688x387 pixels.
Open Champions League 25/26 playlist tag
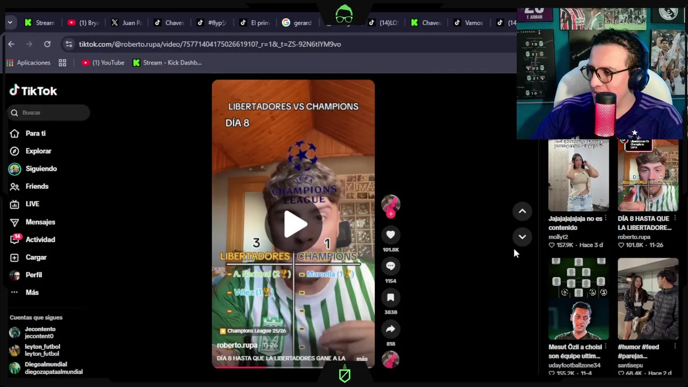(x=253, y=331)
